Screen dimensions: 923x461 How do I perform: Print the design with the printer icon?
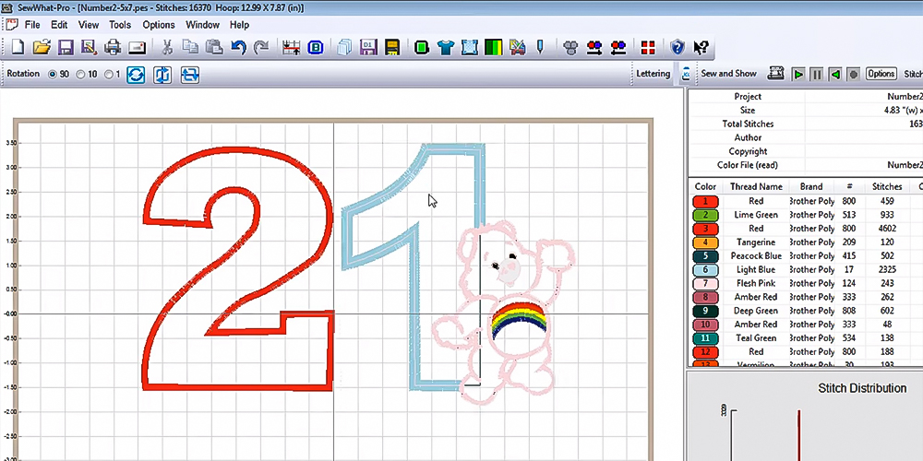pyautogui.click(x=113, y=47)
